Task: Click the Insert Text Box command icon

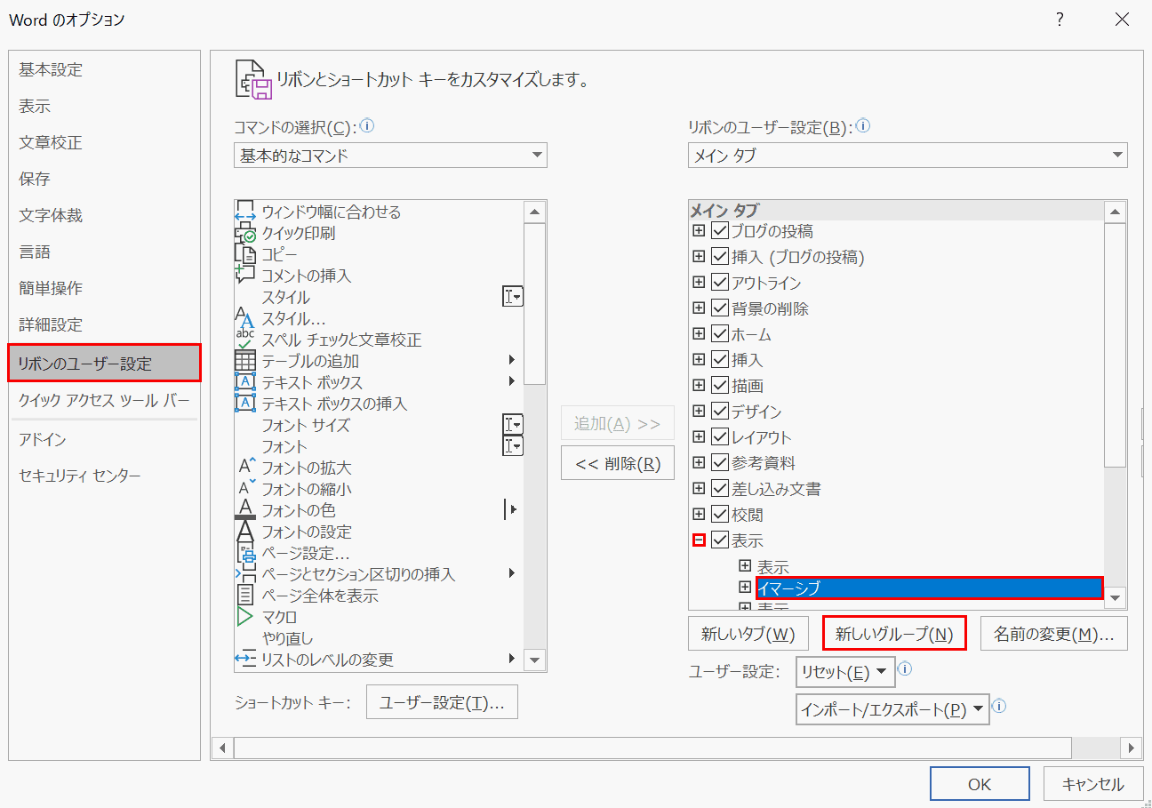Action: tap(244, 404)
